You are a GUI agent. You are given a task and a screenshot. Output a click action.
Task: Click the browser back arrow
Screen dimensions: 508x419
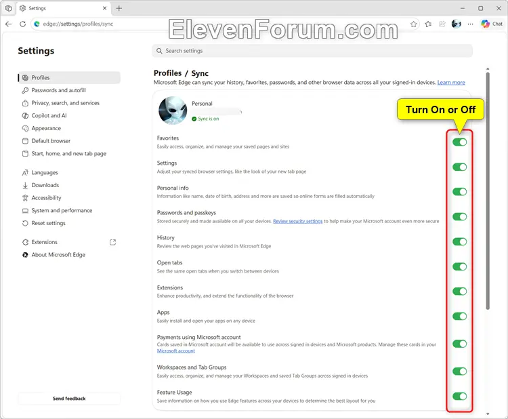[x=9, y=24]
